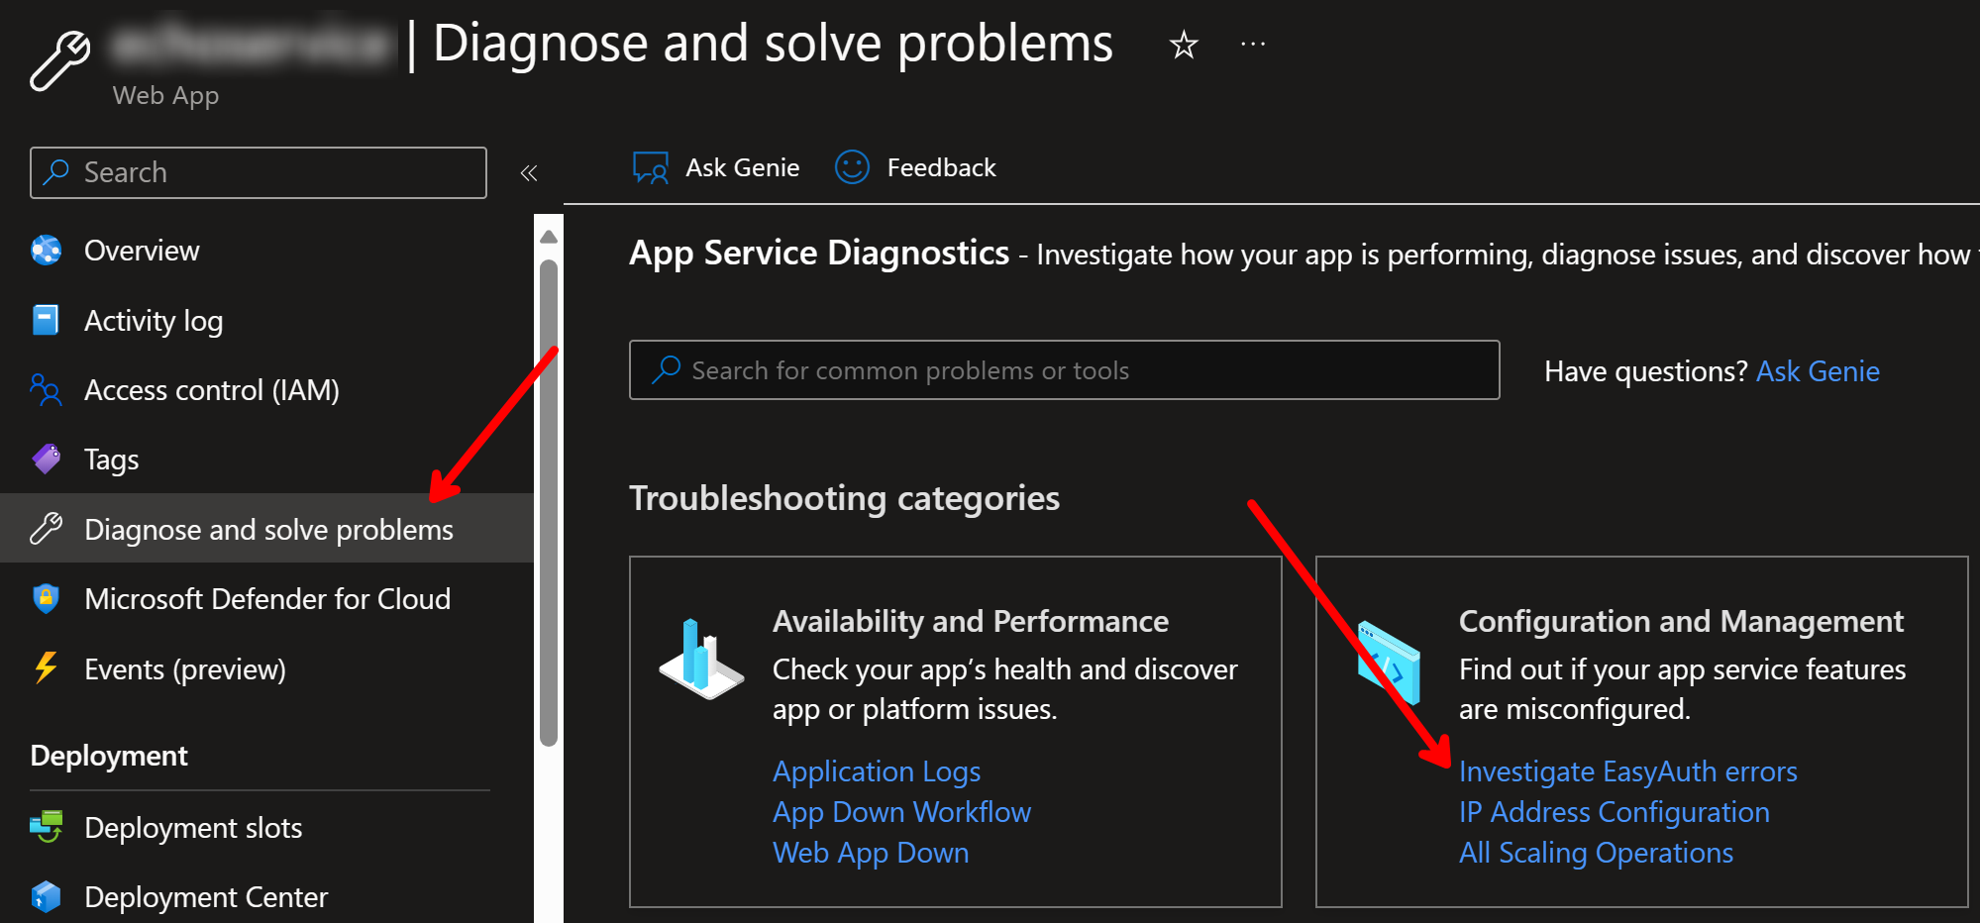The width and height of the screenshot is (1980, 923).
Task: Click the sidebar scroll up arrow
Action: point(549,237)
